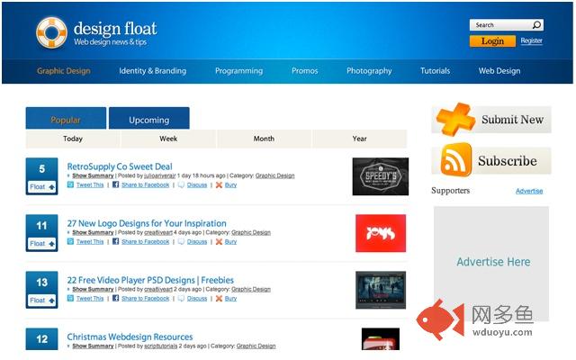576x360 pixels.
Task: Open 22 Free Video Player PSD Designs title
Action: (150, 280)
